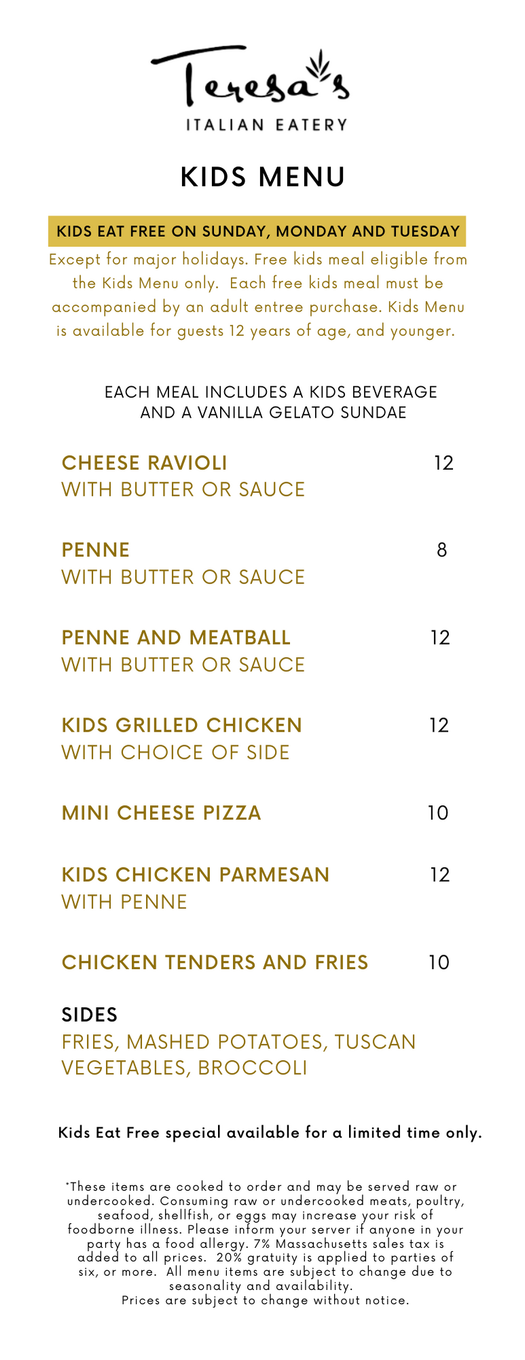The image size is (525, 1360).
Task: Click With Choice of Side text
Action: click(x=175, y=753)
